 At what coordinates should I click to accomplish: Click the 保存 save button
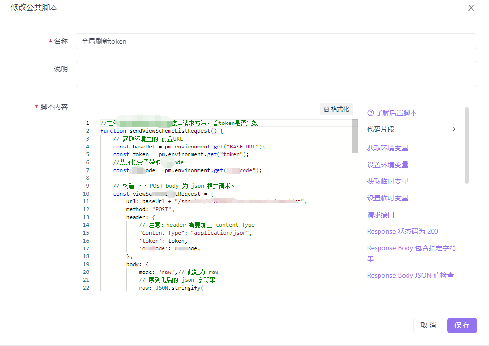tap(462, 325)
